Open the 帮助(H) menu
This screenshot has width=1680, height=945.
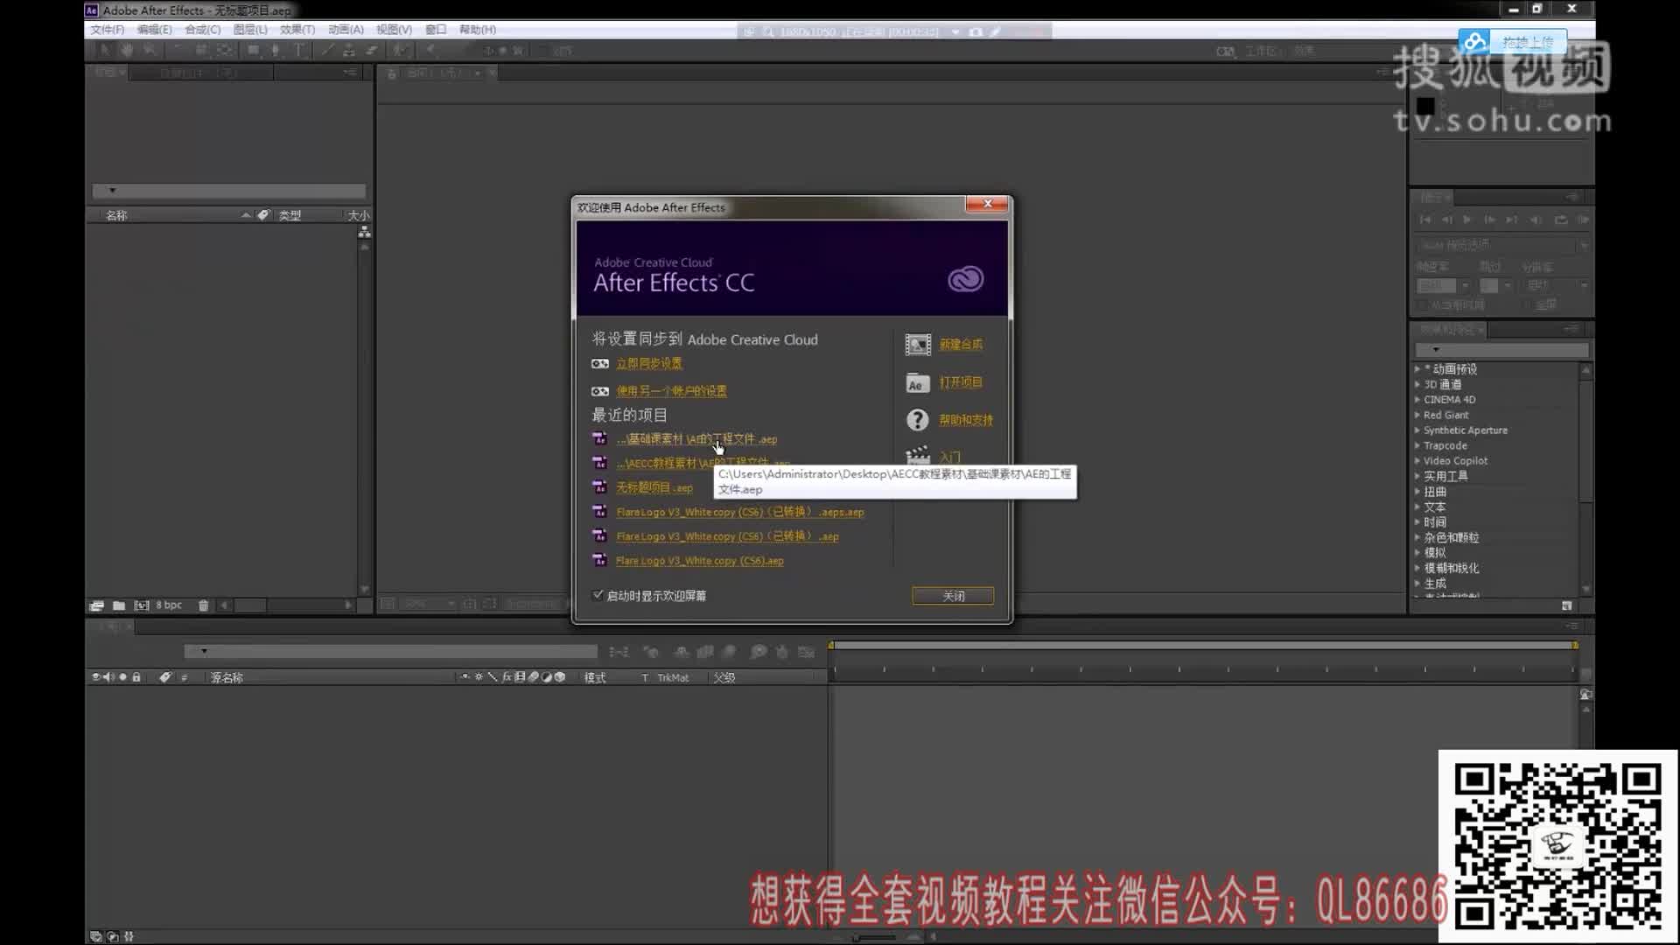coord(477,30)
